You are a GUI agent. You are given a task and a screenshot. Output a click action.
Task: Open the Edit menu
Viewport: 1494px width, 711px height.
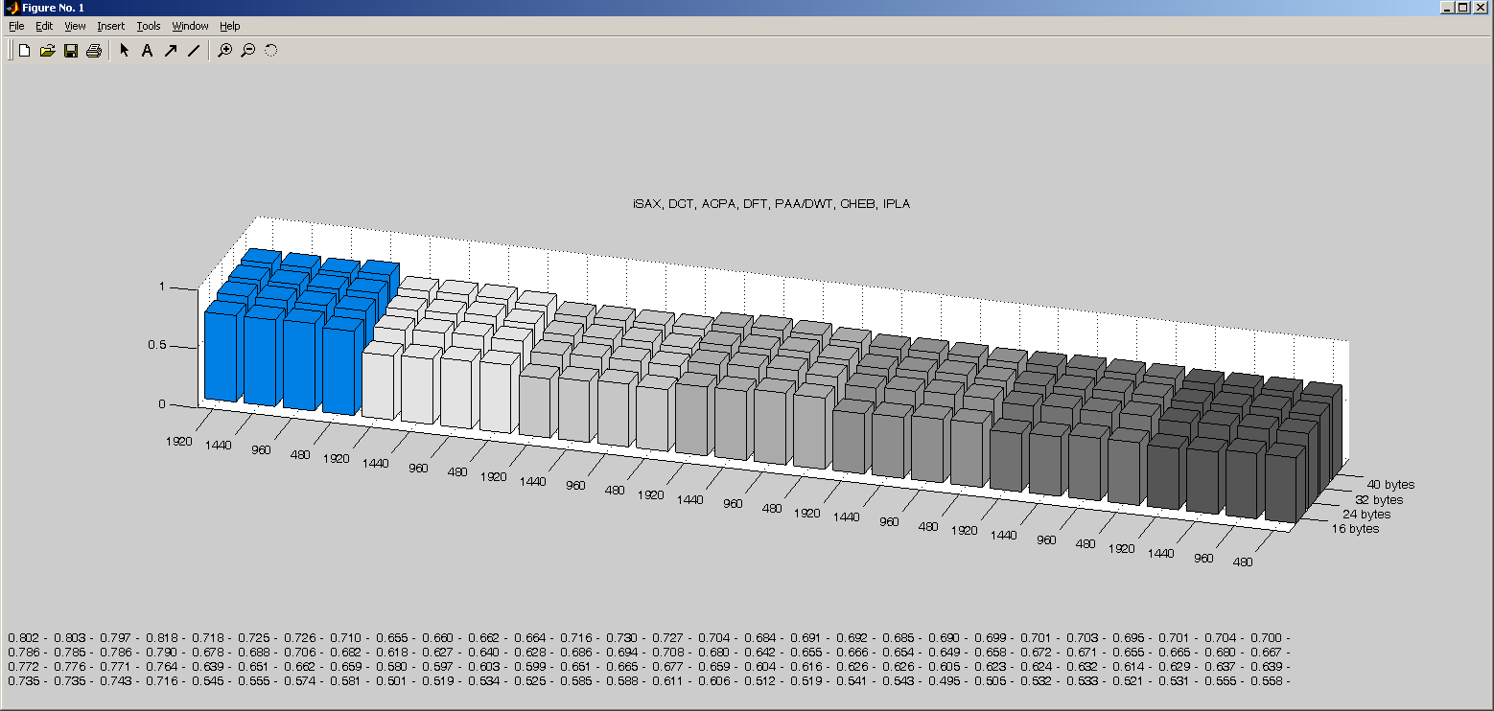44,26
